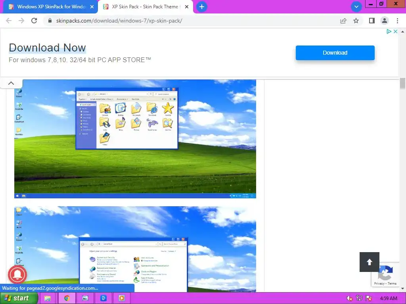The width and height of the screenshot is (406, 304).
Task: Click the red notification bell
Action: pos(17,275)
